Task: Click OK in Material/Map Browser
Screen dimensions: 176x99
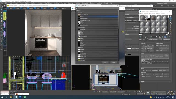Action: click(x=105, y=62)
